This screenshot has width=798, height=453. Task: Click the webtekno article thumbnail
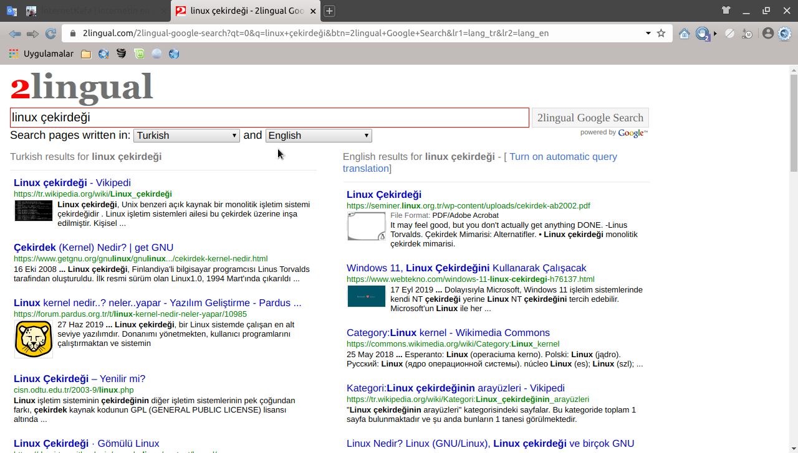point(367,296)
